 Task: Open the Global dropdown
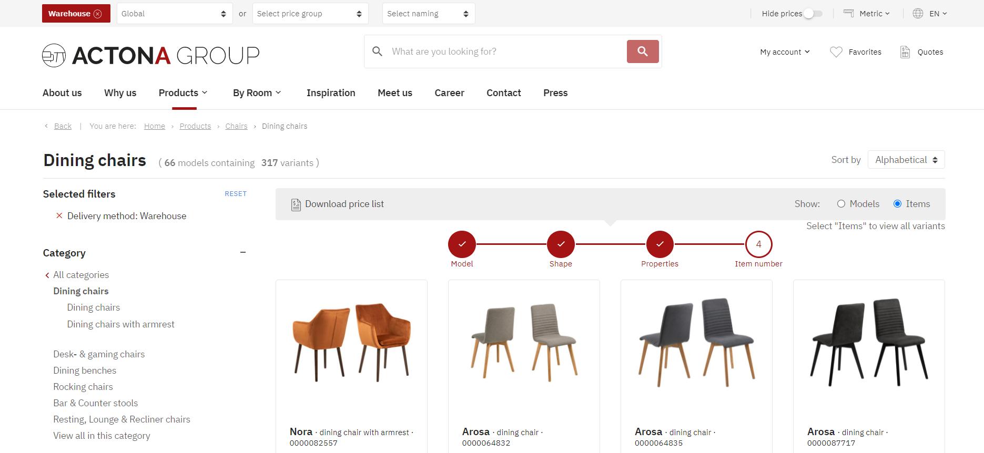pos(175,14)
